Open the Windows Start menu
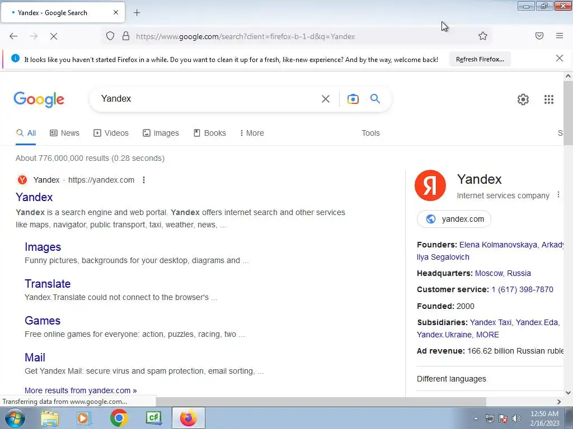The image size is (573, 429). point(14,418)
